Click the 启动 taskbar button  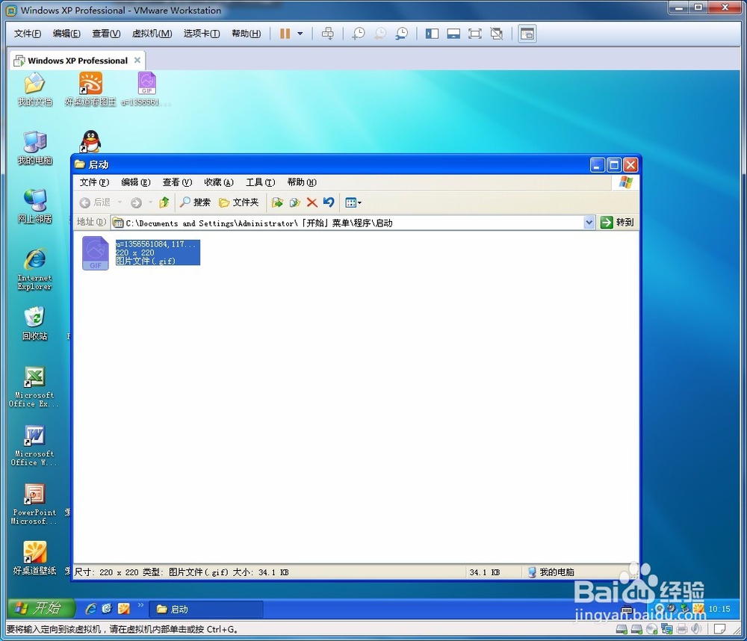pos(205,609)
